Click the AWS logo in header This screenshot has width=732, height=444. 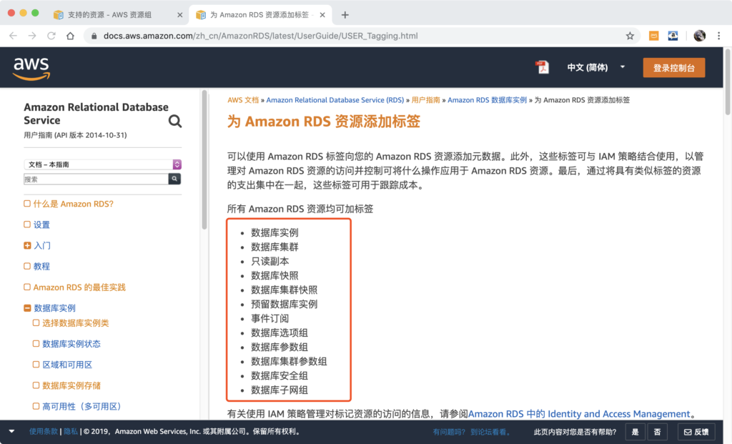[31, 69]
